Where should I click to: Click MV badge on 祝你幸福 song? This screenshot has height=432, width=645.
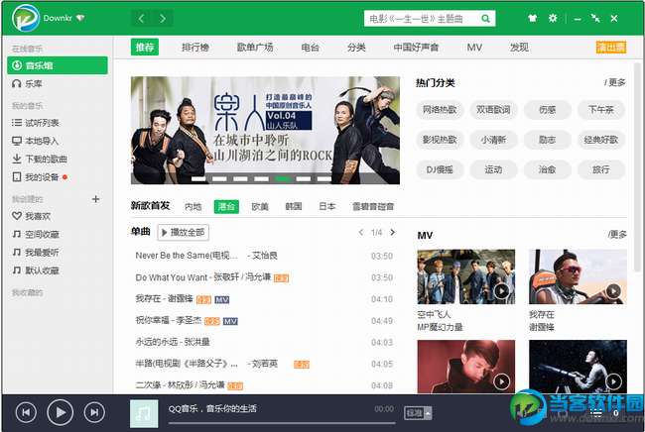coord(230,321)
